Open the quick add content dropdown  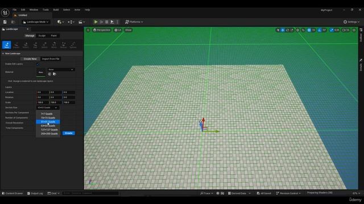pyautogui.click(x=61, y=22)
